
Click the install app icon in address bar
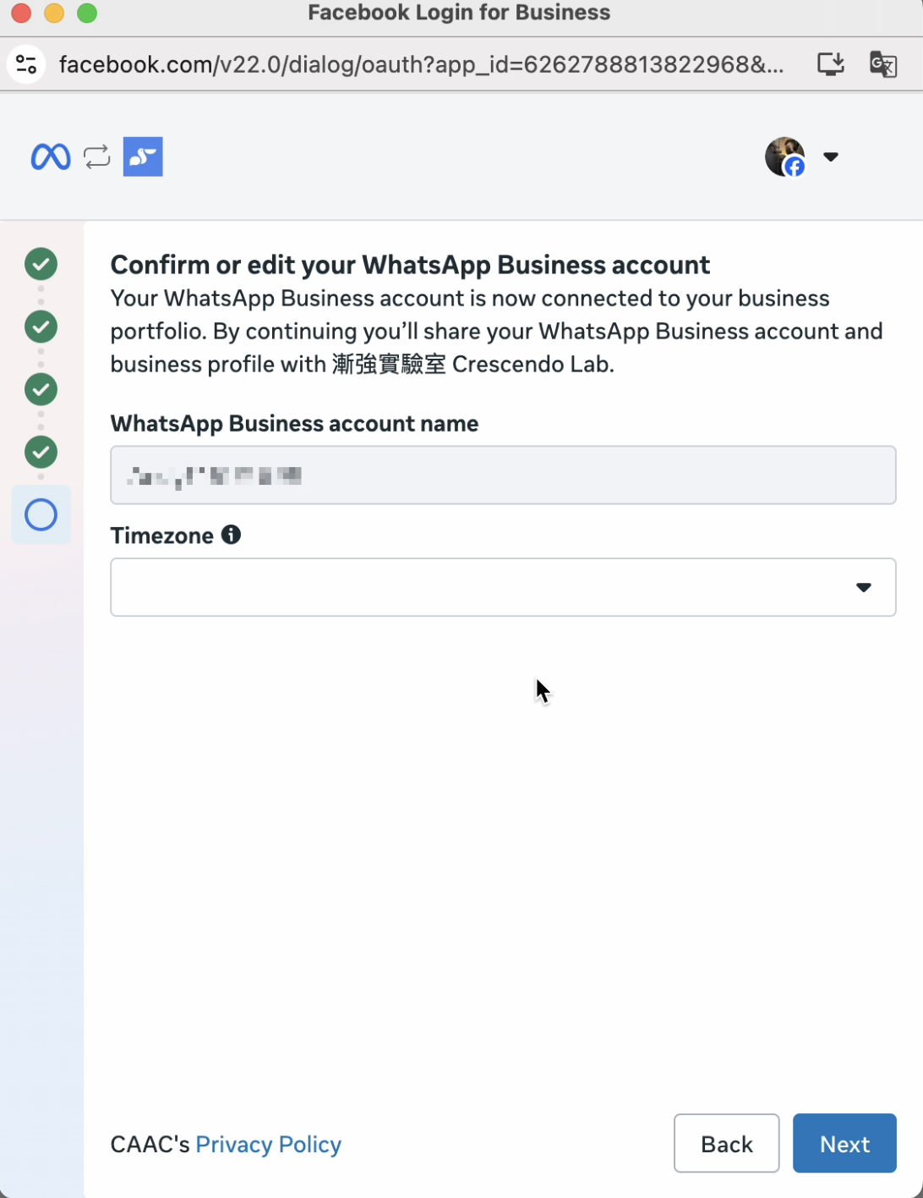click(x=831, y=64)
